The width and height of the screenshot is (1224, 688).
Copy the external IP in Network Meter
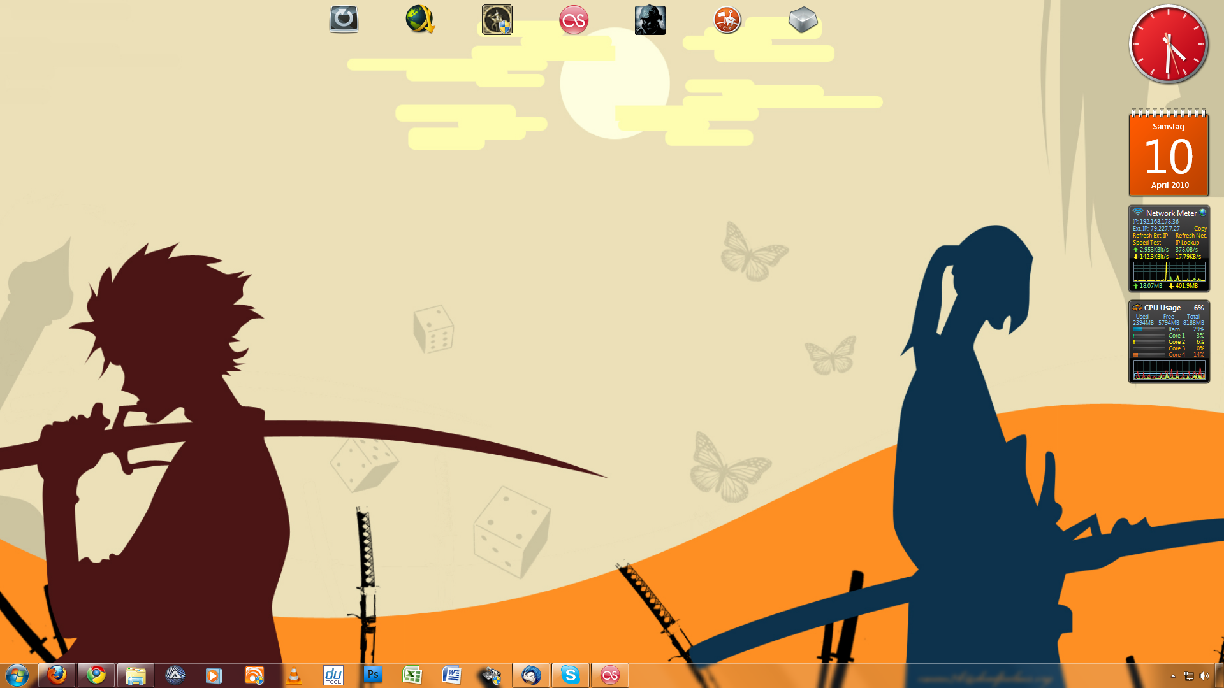tap(1200, 229)
